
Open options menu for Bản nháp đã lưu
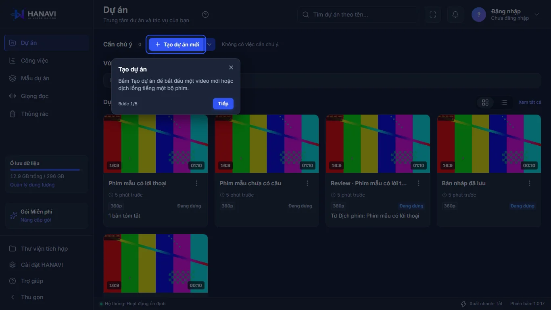530,183
